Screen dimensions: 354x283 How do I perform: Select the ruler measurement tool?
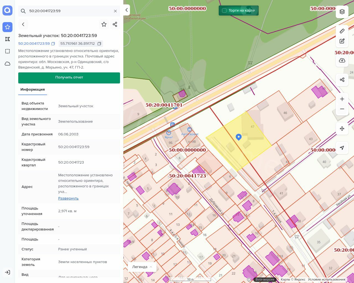pyautogui.click(x=342, y=31)
